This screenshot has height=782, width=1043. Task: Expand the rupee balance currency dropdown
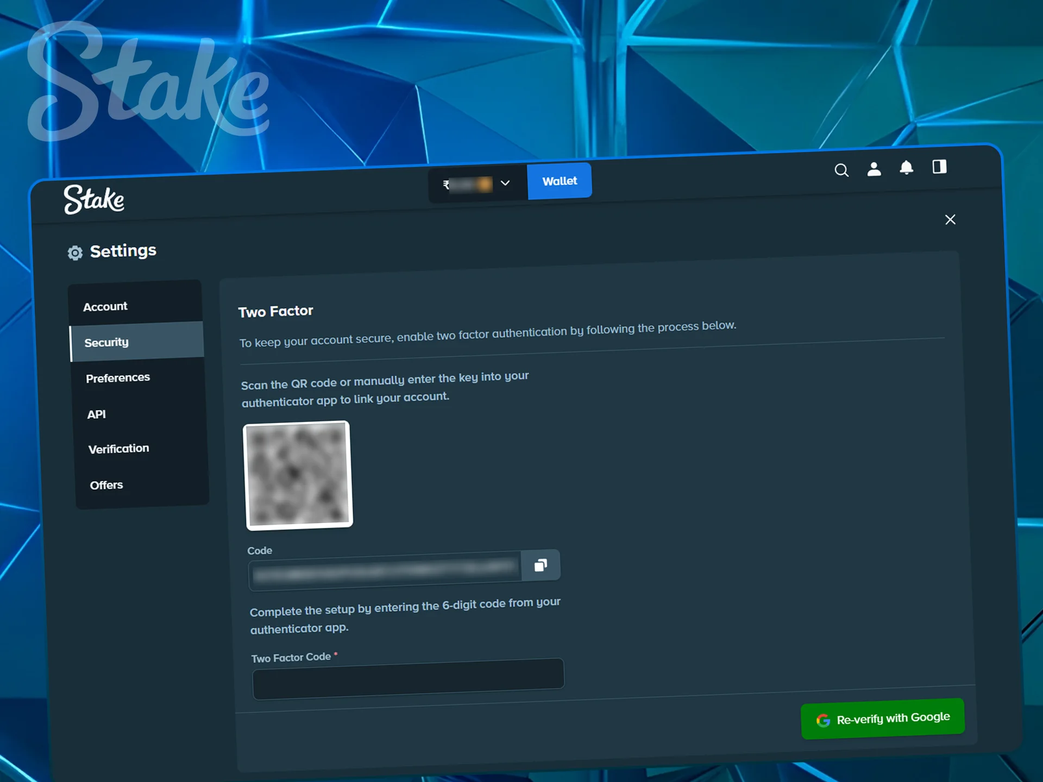click(478, 184)
